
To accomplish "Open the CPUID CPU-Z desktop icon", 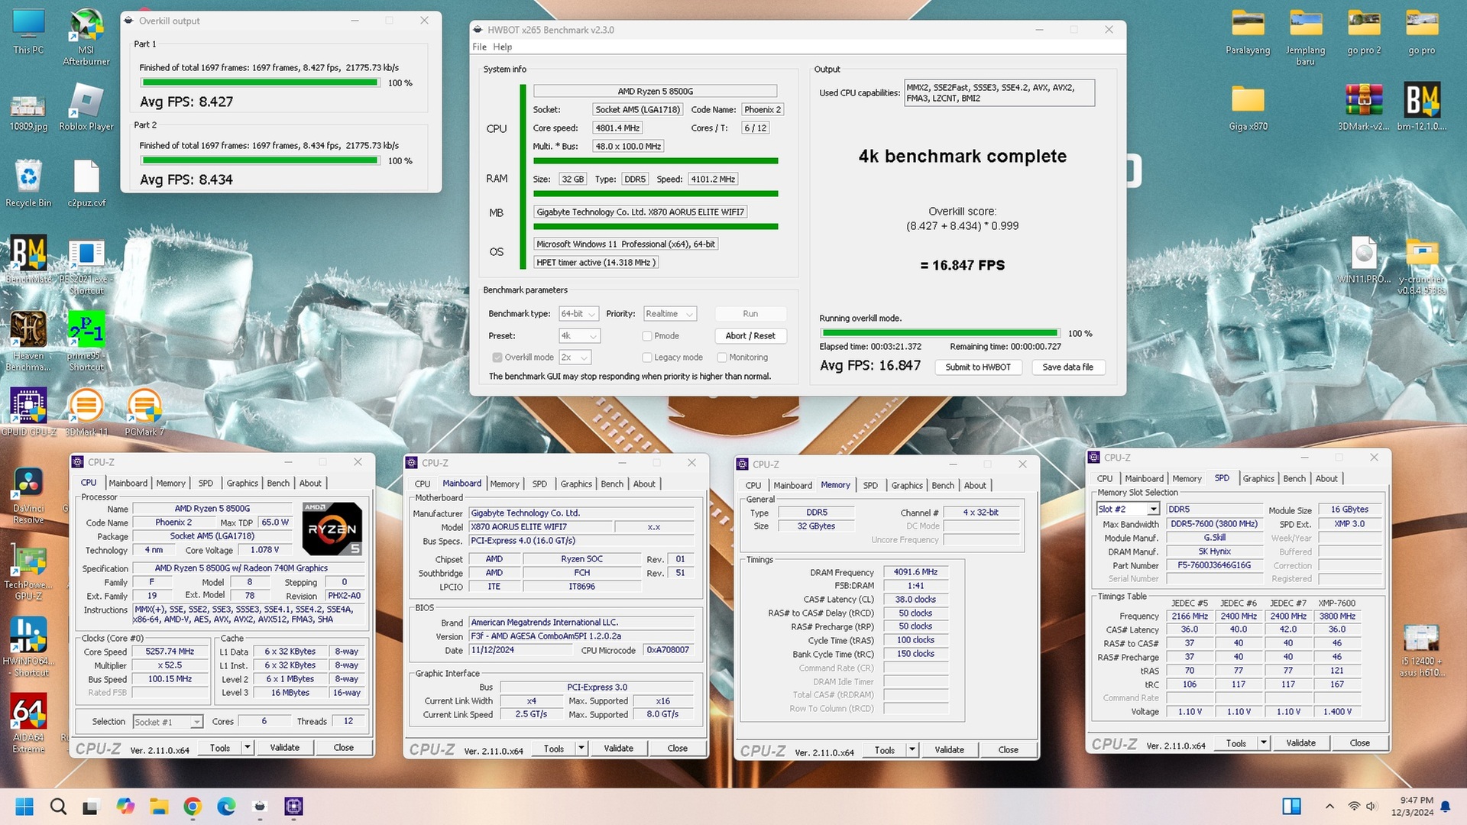I will (28, 411).
